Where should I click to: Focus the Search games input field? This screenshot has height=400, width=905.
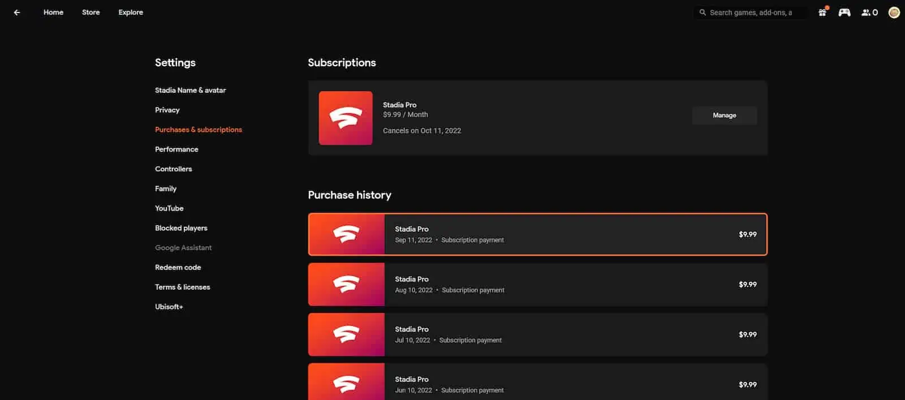(x=750, y=12)
